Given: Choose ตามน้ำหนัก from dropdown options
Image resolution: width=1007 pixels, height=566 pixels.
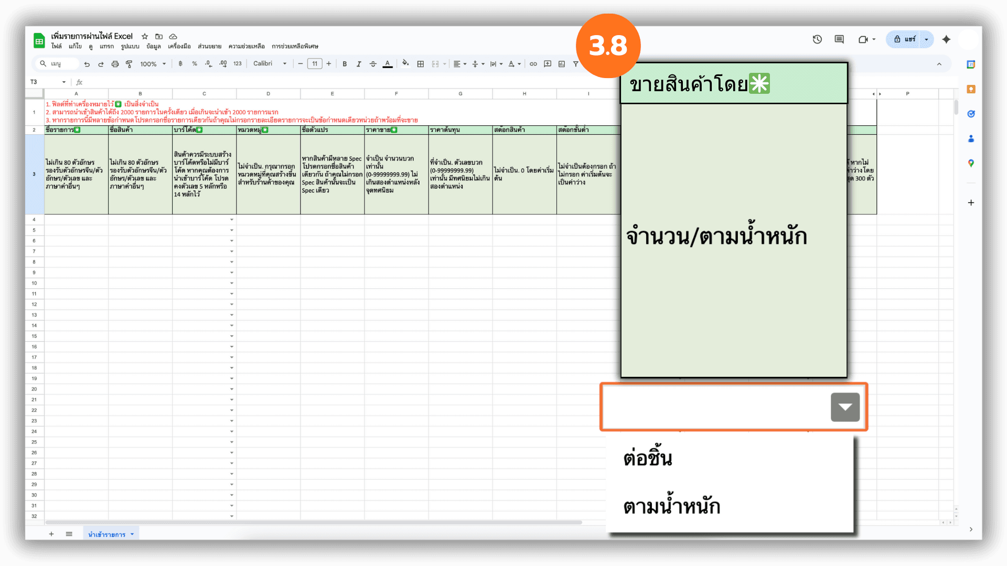Looking at the screenshot, I should point(671,506).
